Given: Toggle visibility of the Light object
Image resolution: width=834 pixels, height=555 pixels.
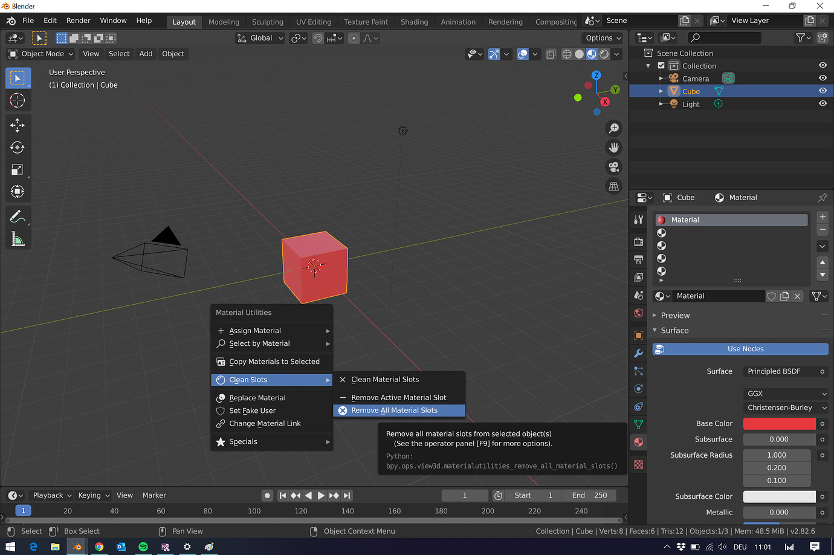Looking at the screenshot, I should (823, 103).
